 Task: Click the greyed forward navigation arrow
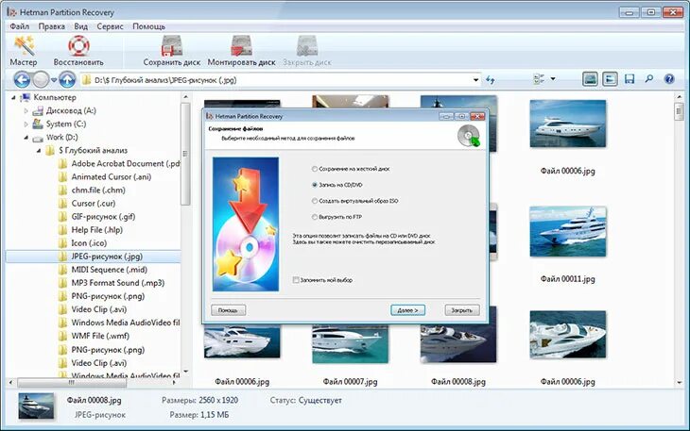tap(41, 80)
